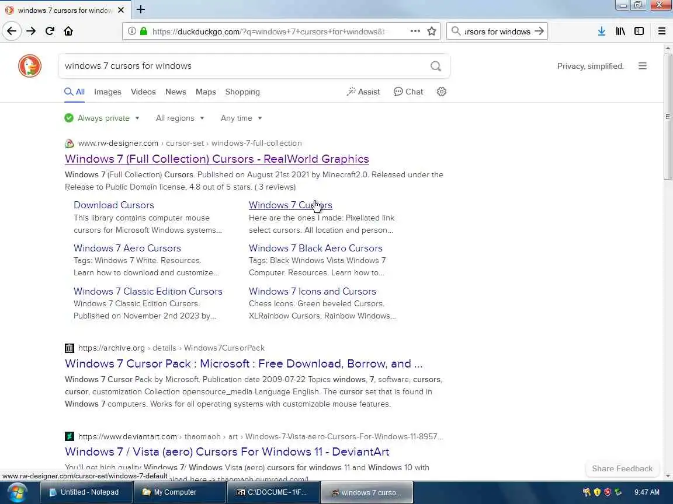Switch to My Computer taskbar window
Screen dimensions: 673x504
[179, 492]
